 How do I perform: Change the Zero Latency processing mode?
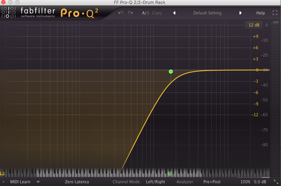point(77,182)
